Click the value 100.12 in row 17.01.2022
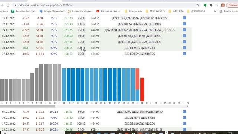238x134 pixels. pyautogui.click(x=81, y=124)
